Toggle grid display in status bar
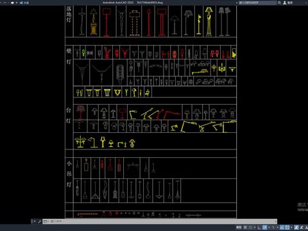The image size is (308, 231). [x=245, y=227]
